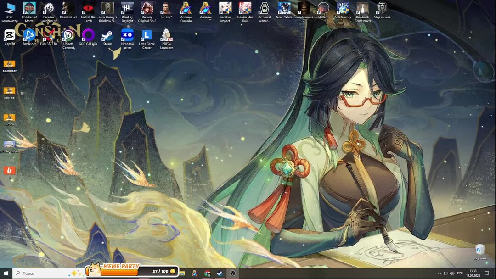The image size is (496, 279).
Task: Select Tom Clancy's Rainbow Six shortcut
Action: pos(107,12)
